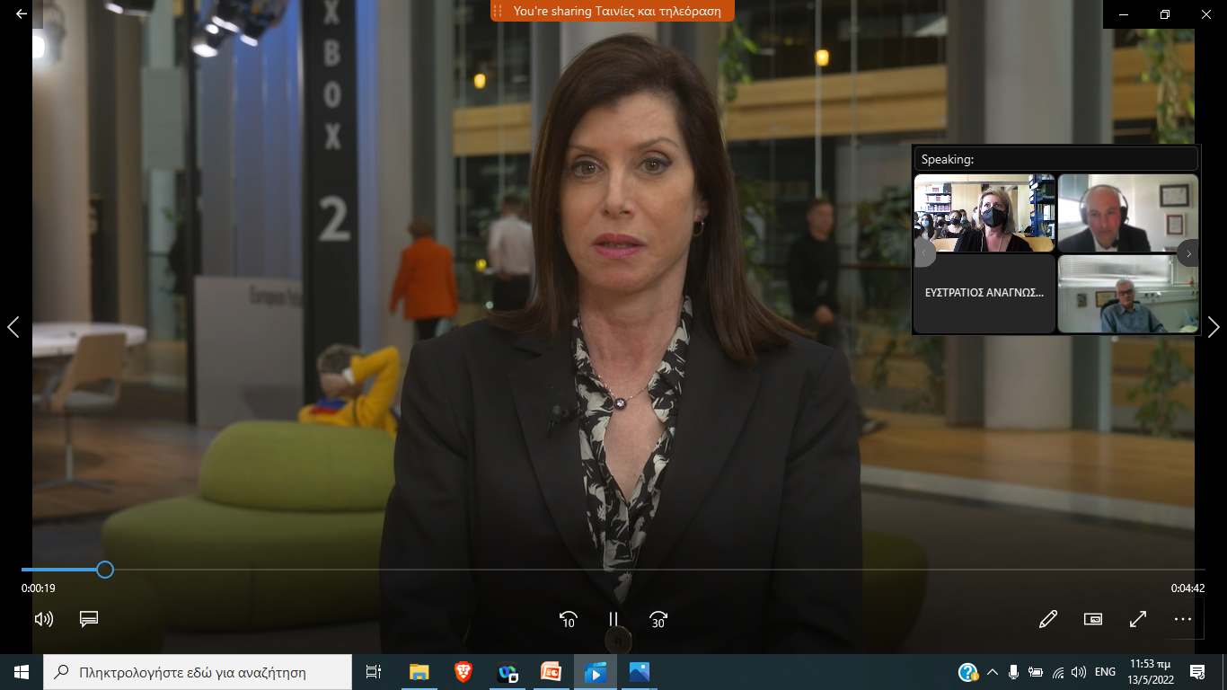Skip forward 30 seconds
The image size is (1227, 690).
[658, 619]
